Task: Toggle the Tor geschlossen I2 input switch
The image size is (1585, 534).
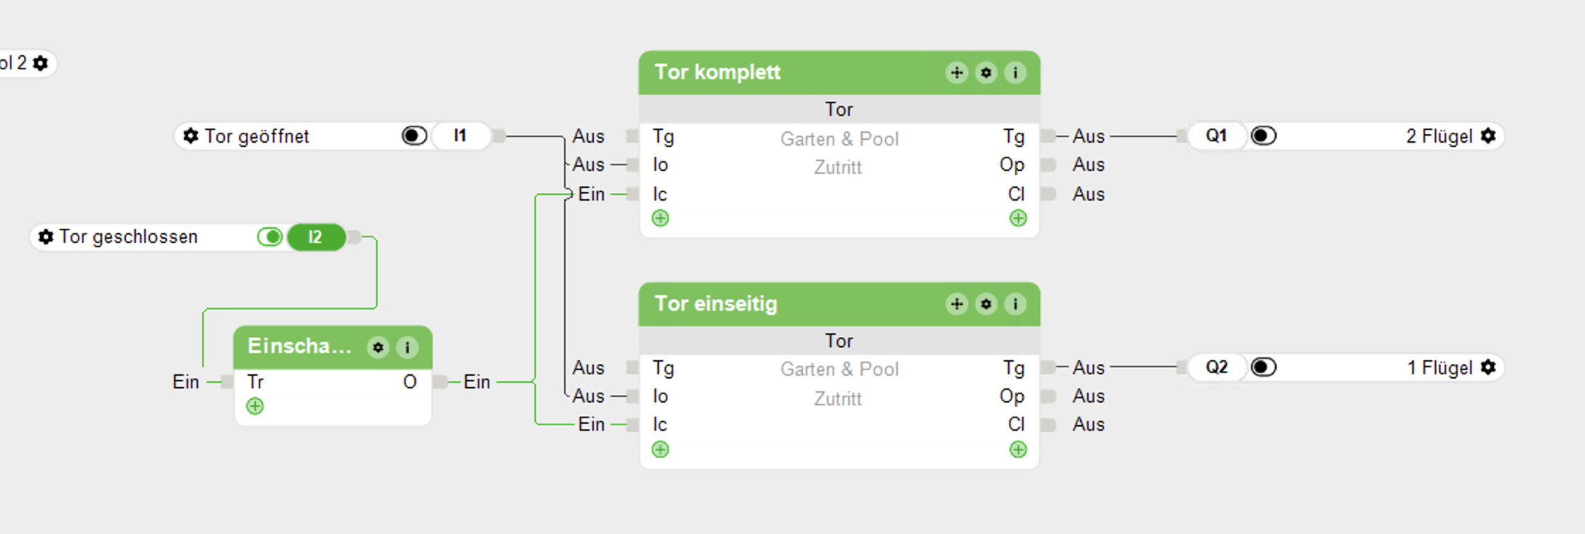Action: (x=269, y=237)
